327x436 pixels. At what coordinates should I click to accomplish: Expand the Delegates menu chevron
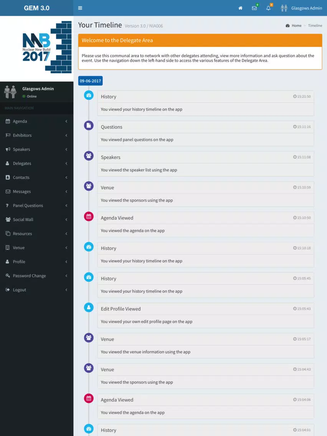66,163
